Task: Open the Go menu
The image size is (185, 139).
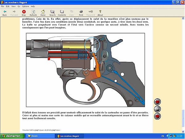Action: click(x=19, y=6)
